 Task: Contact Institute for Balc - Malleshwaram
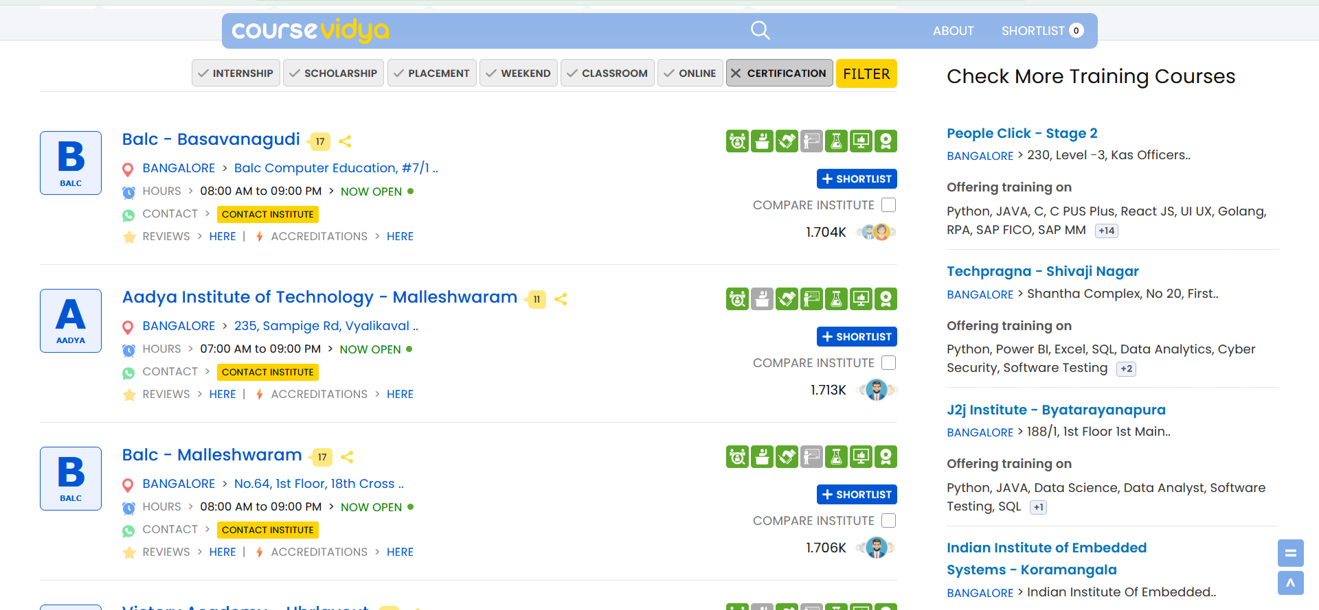pyautogui.click(x=268, y=530)
